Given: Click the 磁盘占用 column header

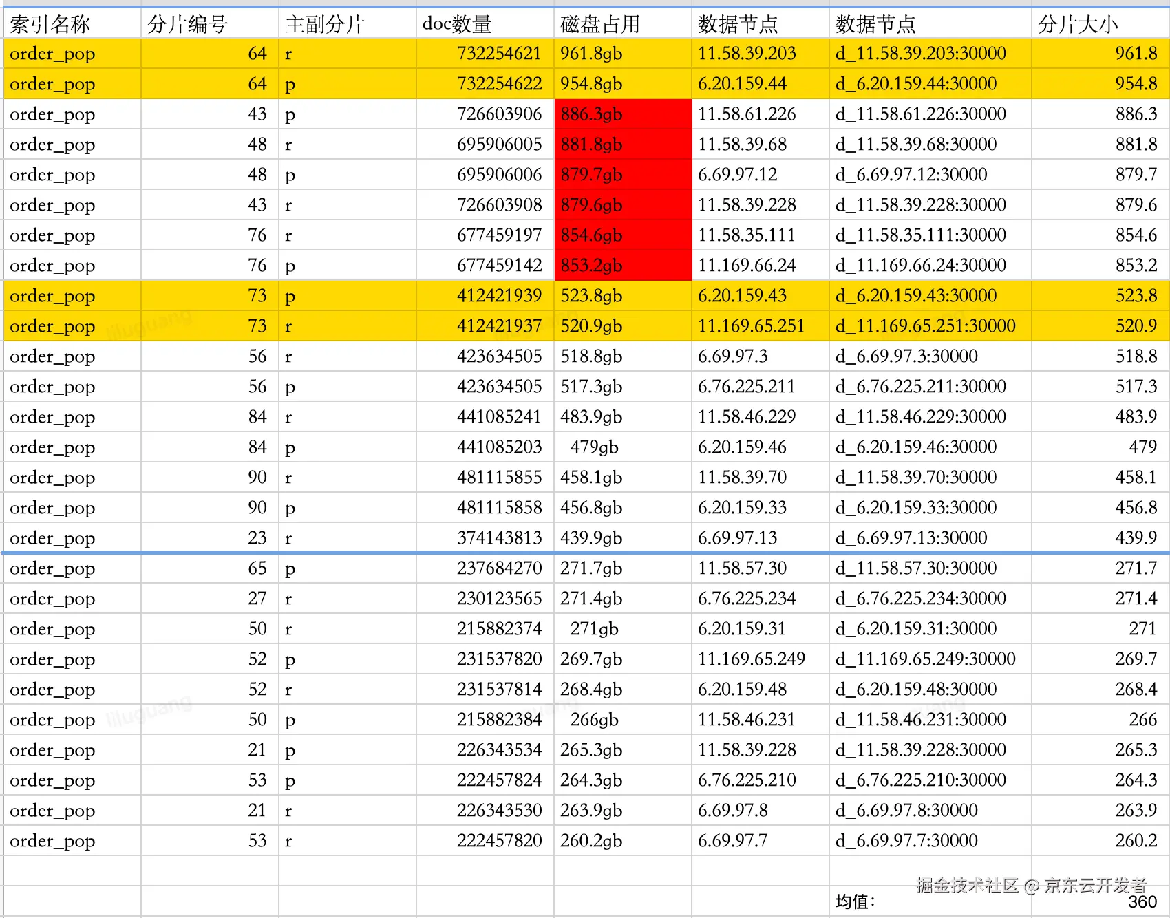Looking at the screenshot, I should tap(623, 24).
